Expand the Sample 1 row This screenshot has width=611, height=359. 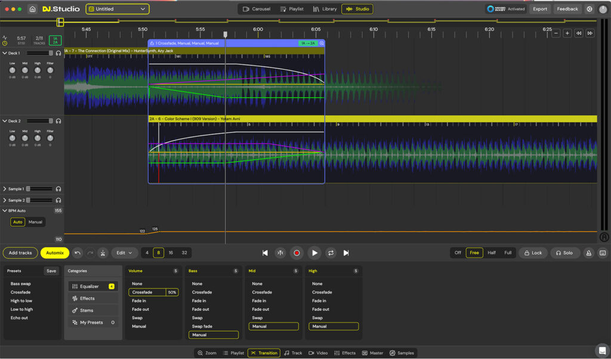coord(5,189)
